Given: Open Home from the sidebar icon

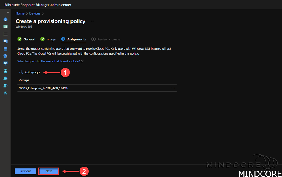Looking at the screenshot, I should (x=5, y=20).
